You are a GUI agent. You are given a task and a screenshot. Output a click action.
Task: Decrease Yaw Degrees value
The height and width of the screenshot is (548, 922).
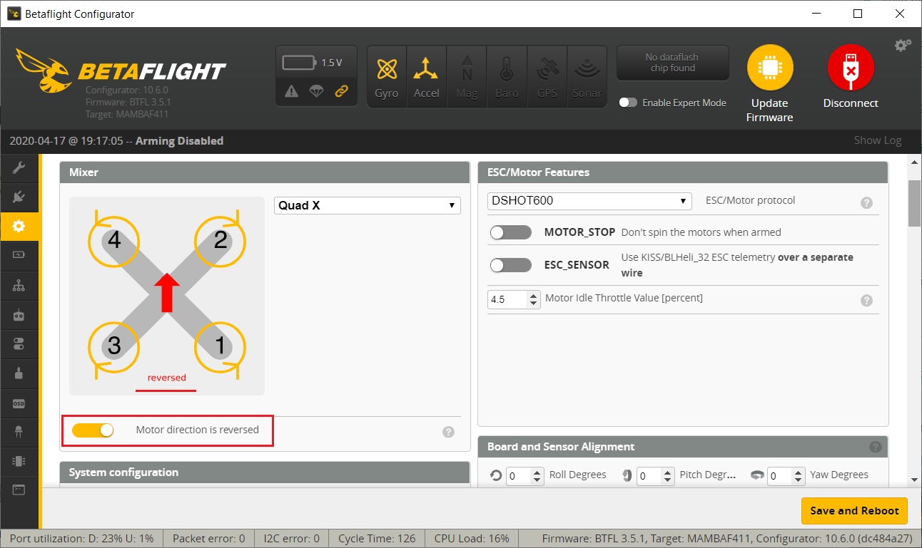point(799,480)
